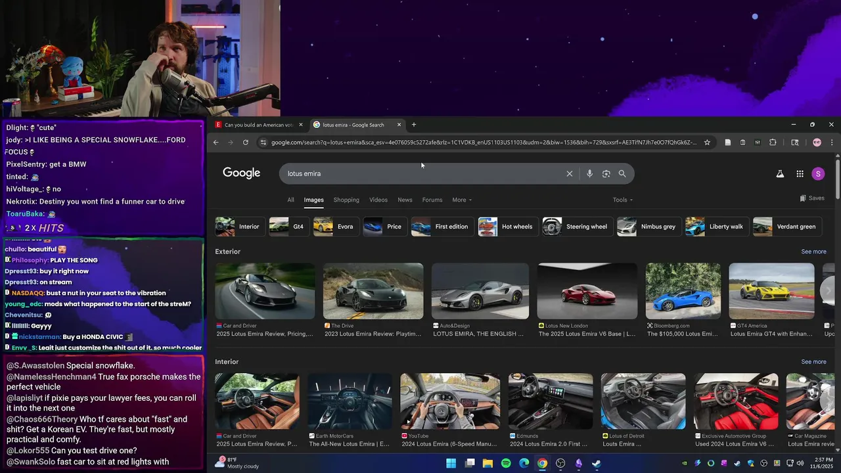Click the Google logo
This screenshot has width=841, height=473.
(241, 173)
